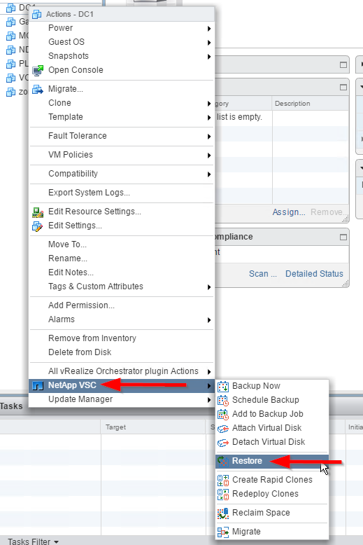
Task: Click the Target column header in tasks
Action: [x=153, y=427]
